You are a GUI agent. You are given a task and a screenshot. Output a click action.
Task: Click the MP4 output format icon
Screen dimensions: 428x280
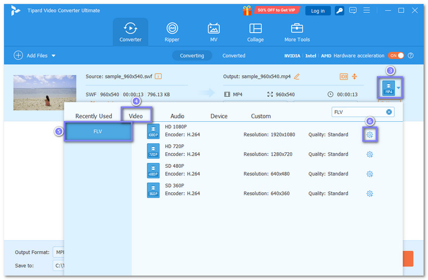[388, 88]
